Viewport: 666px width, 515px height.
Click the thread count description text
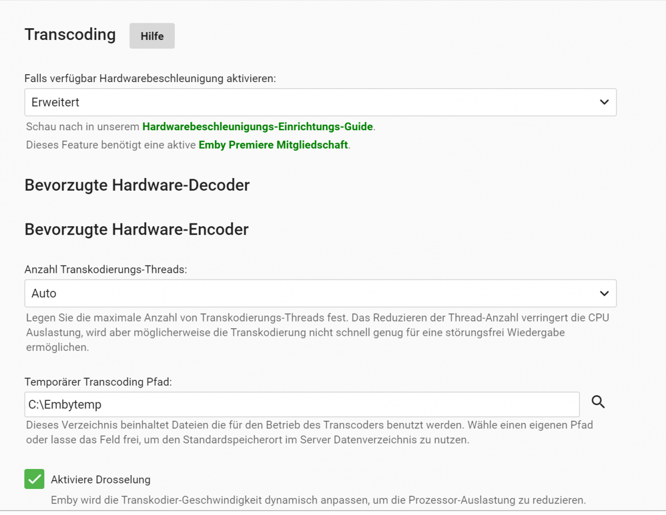coord(311,333)
